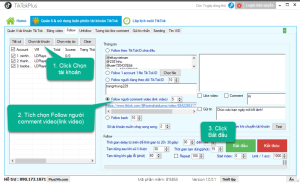The width and height of the screenshot is (300, 183).
Task: Toggle the Account header select-all checkbox
Action: pyautogui.click(x=13, y=49)
